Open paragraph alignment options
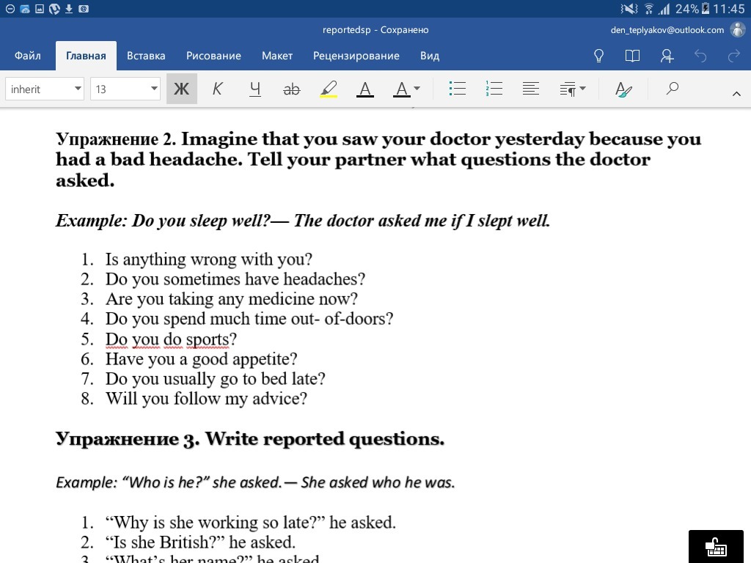 pos(531,89)
